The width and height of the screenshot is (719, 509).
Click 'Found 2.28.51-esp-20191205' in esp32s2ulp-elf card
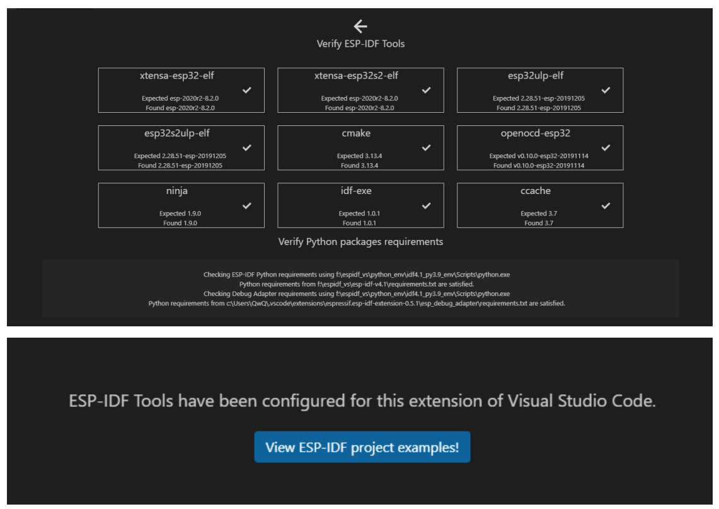coord(180,166)
